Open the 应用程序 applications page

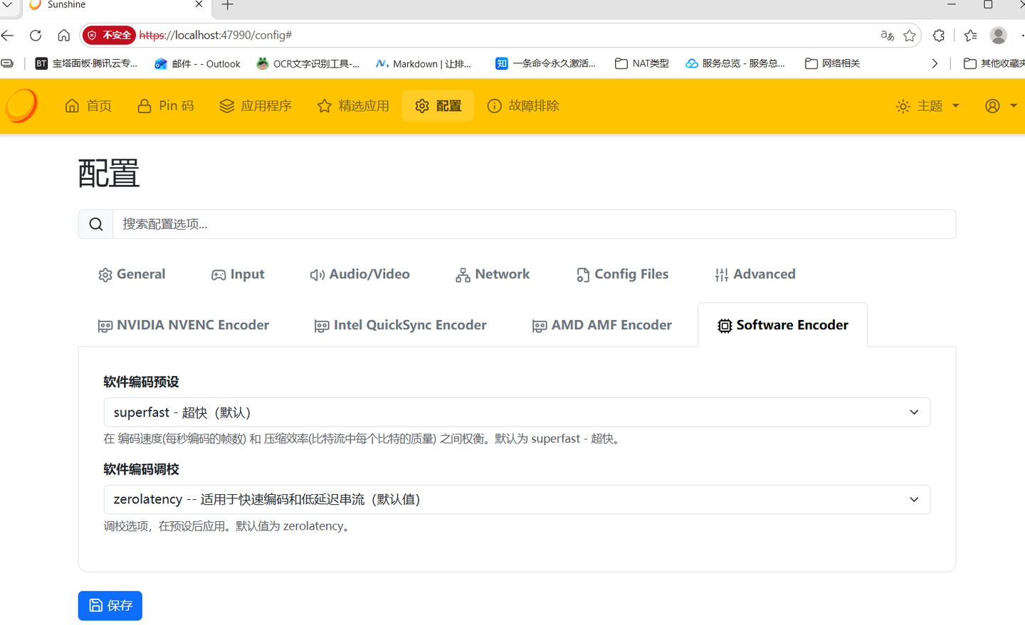click(x=256, y=106)
